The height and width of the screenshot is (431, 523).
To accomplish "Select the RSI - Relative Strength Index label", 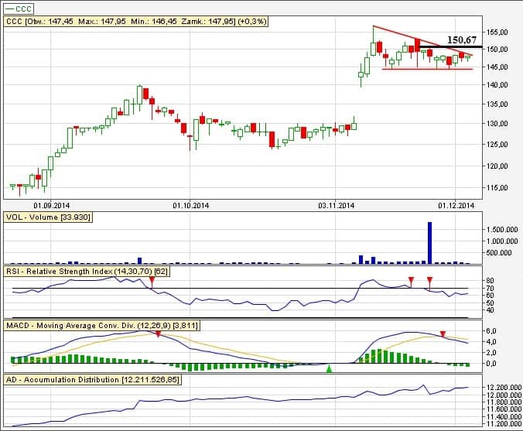I will pos(87,272).
